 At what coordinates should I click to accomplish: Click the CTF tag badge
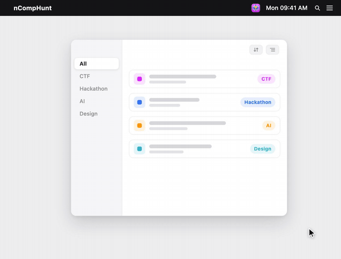point(266,79)
